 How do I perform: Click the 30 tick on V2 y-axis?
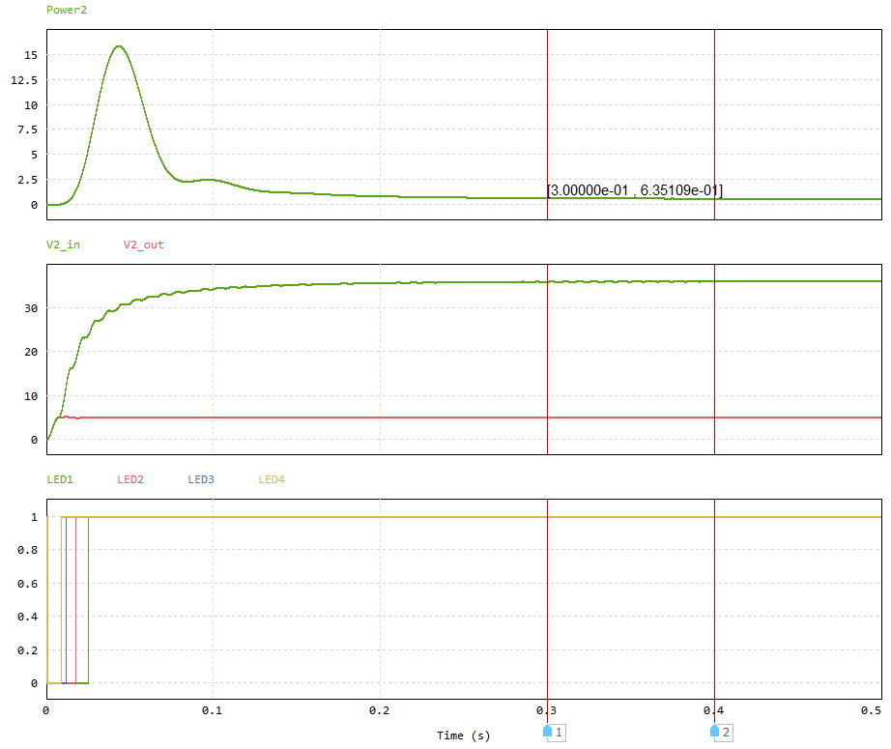pyautogui.click(x=30, y=308)
